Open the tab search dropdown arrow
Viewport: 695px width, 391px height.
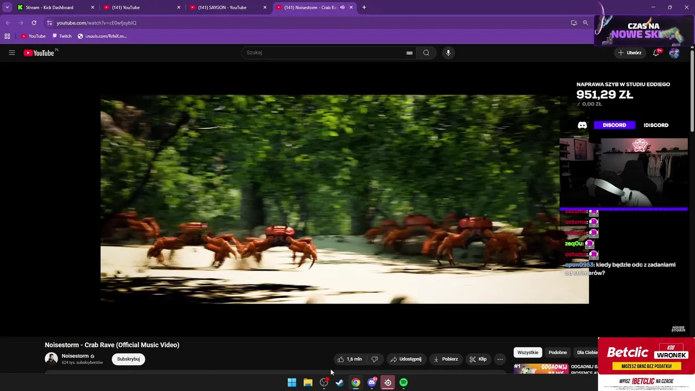pyautogui.click(x=7, y=7)
